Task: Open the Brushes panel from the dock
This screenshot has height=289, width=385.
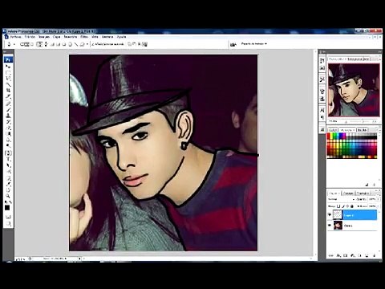Action: [322, 91]
